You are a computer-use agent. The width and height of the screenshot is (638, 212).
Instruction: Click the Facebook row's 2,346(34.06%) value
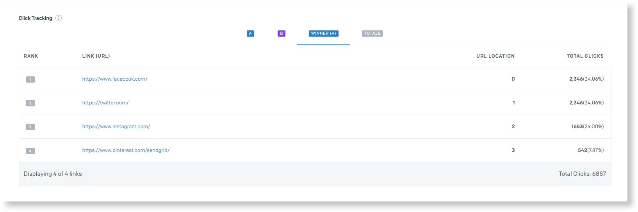point(586,79)
